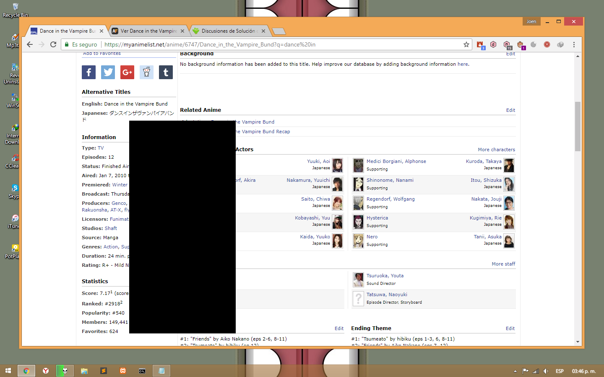Open the gray cookie extension
Viewport: 604px width, 377px height.
534,44
